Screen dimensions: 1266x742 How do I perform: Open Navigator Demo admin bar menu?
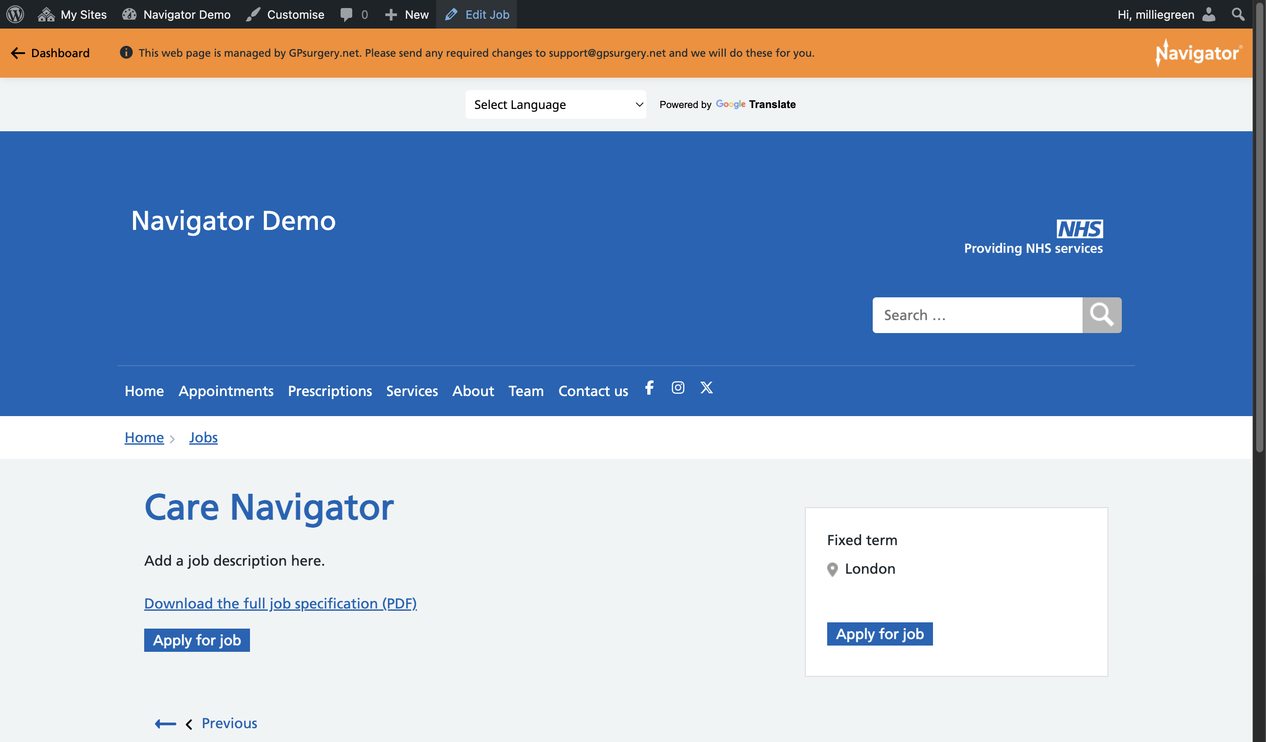[x=176, y=14]
